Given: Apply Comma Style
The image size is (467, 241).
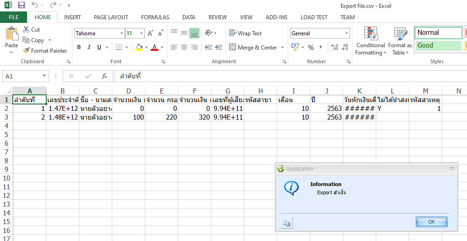Looking at the screenshot, I should pos(320,47).
